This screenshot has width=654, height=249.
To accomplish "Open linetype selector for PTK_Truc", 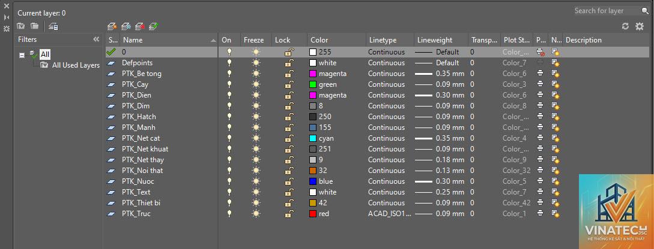I will pos(389,214).
